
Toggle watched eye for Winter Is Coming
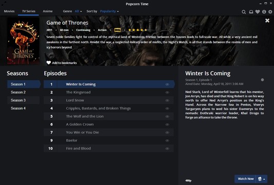167,84
